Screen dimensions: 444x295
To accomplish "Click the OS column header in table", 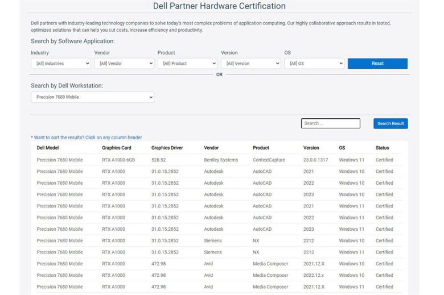I will pos(342,148).
